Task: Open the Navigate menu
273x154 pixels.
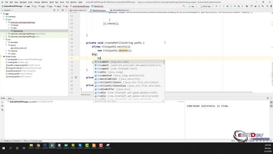Action: tap(23, 2)
